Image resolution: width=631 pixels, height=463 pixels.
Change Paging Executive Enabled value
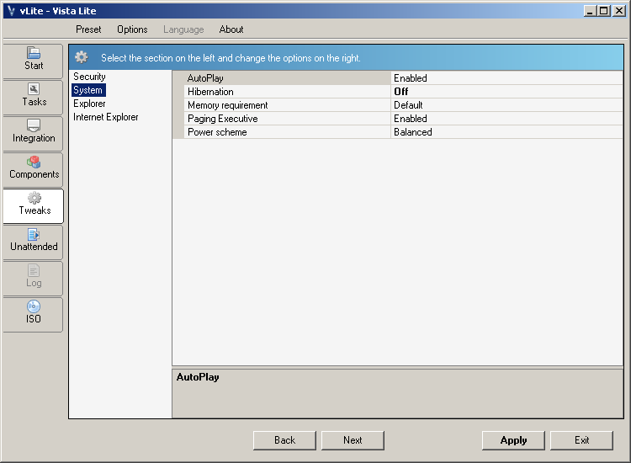click(x=506, y=119)
